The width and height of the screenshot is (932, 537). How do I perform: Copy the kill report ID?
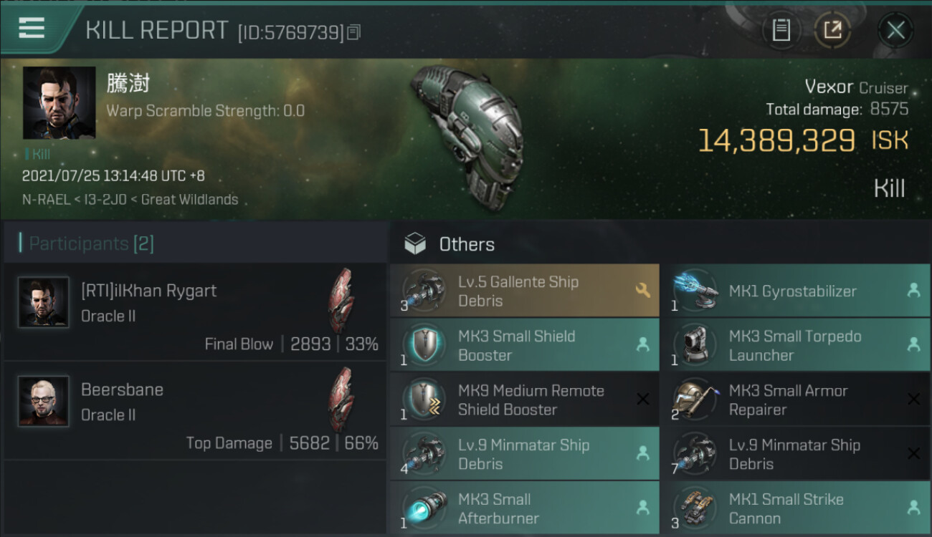pyautogui.click(x=354, y=32)
